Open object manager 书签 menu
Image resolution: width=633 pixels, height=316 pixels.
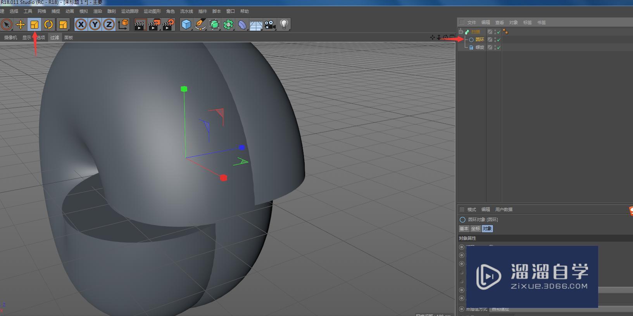542,22
